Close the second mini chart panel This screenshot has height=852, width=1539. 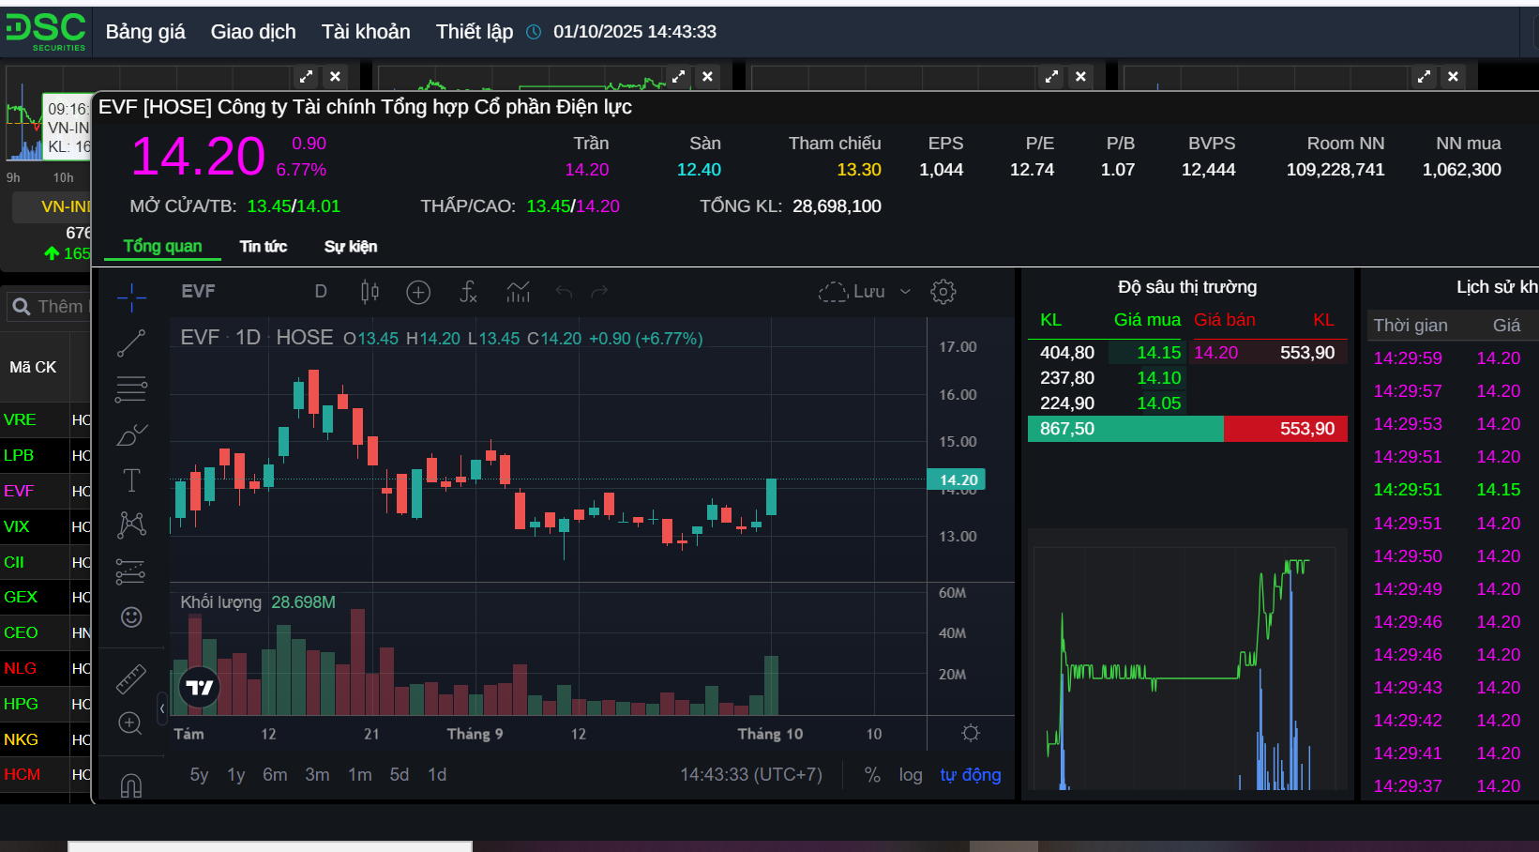(708, 77)
